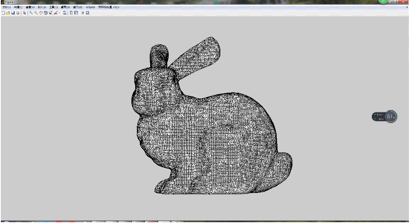Image resolution: width=409 pixels, height=223 pixels.
Task: Restore down the Figure 1 window
Action: pyautogui.click(x=395, y=2)
